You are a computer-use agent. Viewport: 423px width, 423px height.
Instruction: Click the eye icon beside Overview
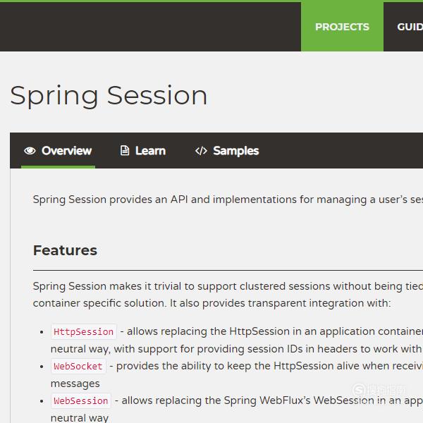tap(30, 151)
